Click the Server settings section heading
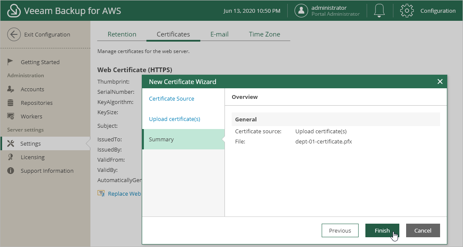The width and height of the screenshot is (463, 247). click(x=25, y=130)
